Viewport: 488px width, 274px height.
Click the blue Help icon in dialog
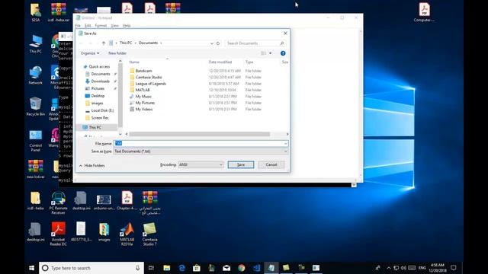click(283, 53)
